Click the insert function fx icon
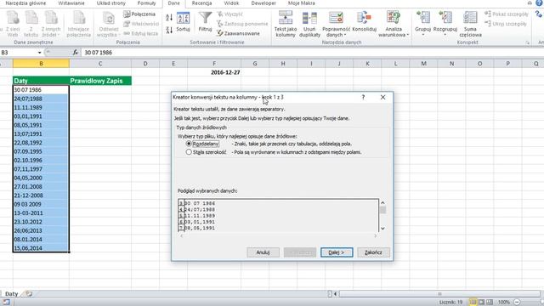The width and height of the screenshot is (544, 306). [x=76, y=53]
